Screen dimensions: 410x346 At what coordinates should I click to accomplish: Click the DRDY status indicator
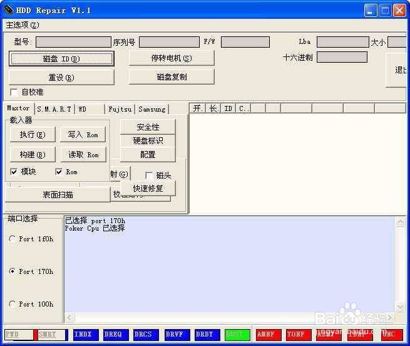point(207,335)
